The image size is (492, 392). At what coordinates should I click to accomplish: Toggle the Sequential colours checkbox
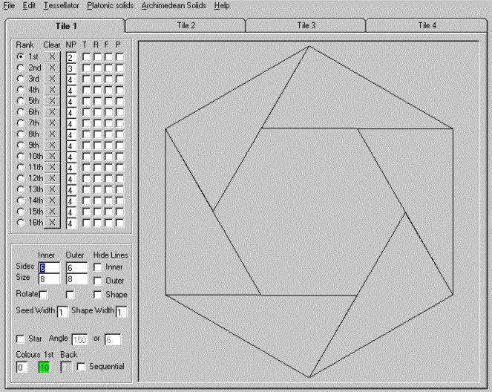(x=82, y=367)
